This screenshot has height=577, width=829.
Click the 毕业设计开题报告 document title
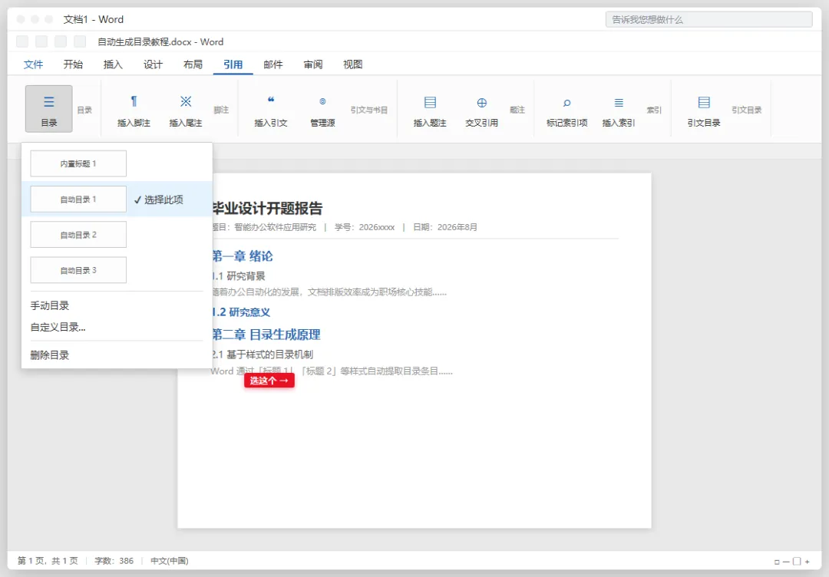268,208
